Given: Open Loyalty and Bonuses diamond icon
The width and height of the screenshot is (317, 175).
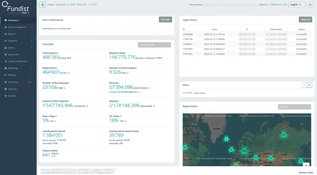Looking at the screenshot, I should (6, 61).
